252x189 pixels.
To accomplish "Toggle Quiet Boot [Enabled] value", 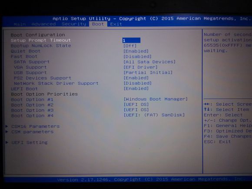I will click(136, 51).
